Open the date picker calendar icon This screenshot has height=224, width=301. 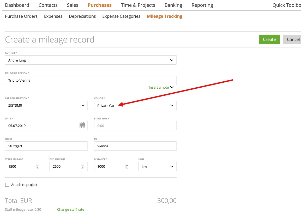pos(82,125)
